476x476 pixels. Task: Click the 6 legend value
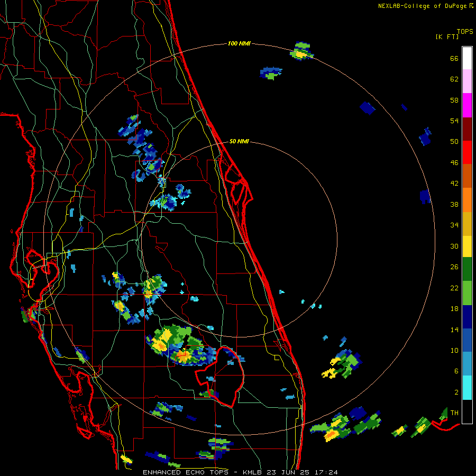pos(456,371)
